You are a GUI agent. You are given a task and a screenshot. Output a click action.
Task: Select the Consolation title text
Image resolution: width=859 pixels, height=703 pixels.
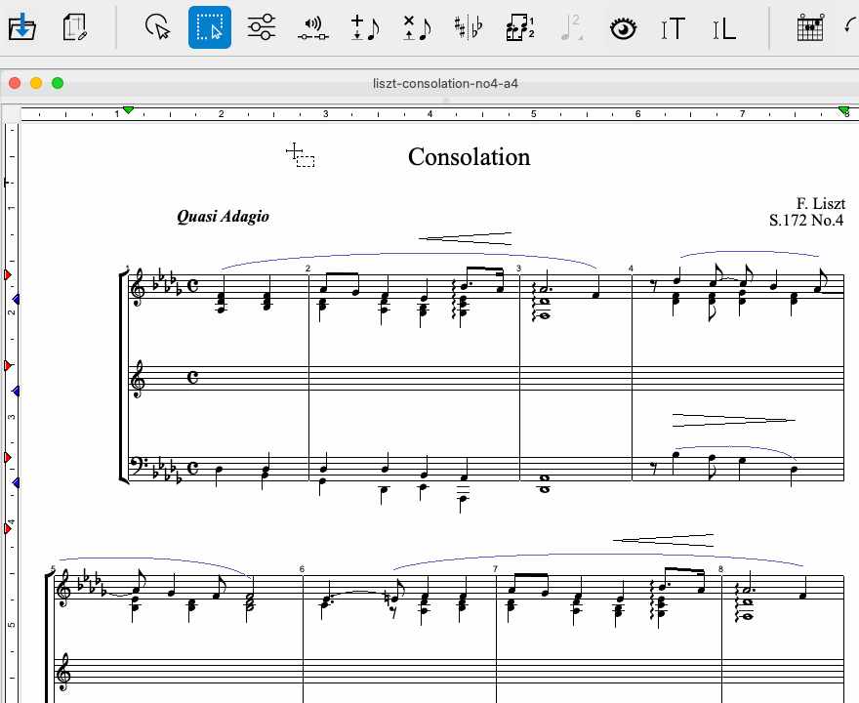pyautogui.click(x=469, y=156)
